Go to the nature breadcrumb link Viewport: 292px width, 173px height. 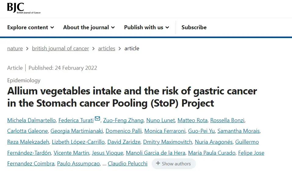(x=15, y=48)
